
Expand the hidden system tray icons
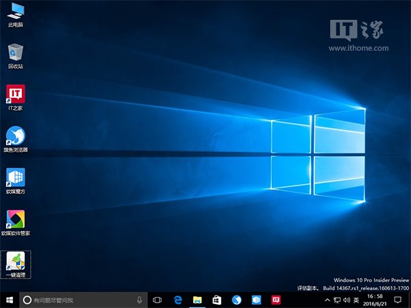click(326, 300)
